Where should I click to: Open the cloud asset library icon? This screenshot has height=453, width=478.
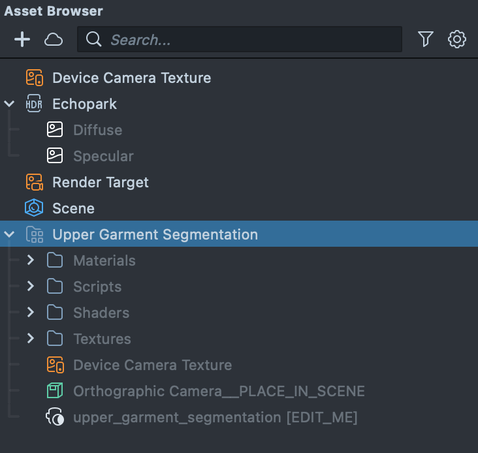point(54,40)
